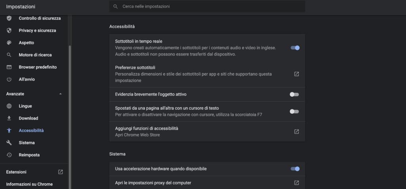Turn on text cursor navigation toggle
Screen dimensions: 406x189
tap(294, 111)
